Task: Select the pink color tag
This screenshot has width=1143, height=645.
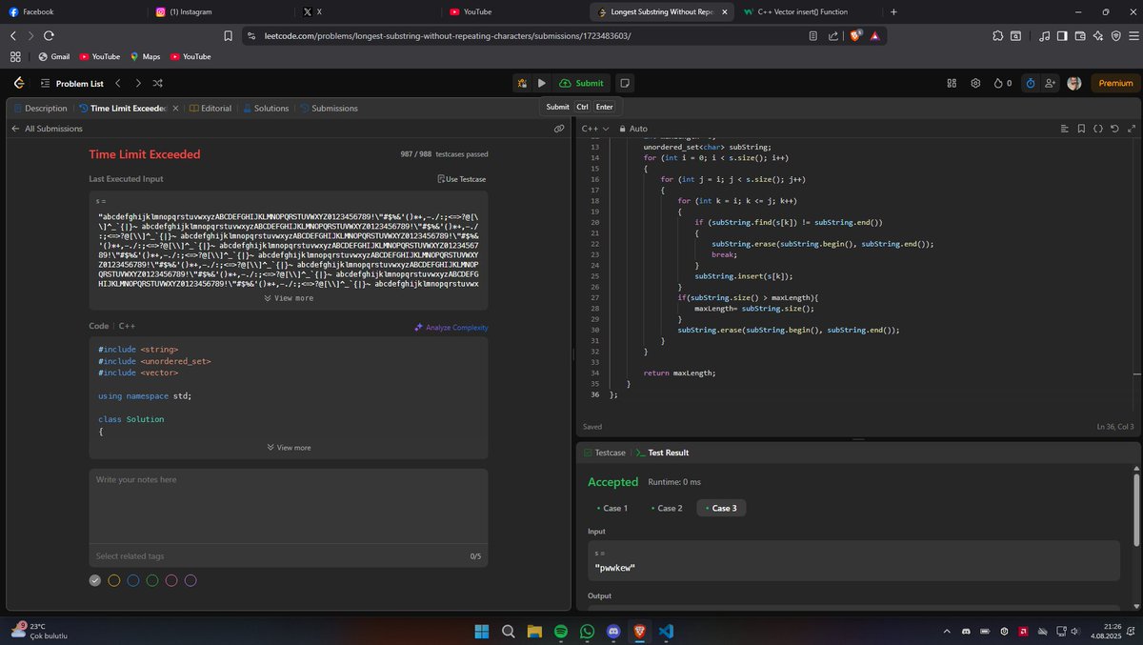Action: 171,580
